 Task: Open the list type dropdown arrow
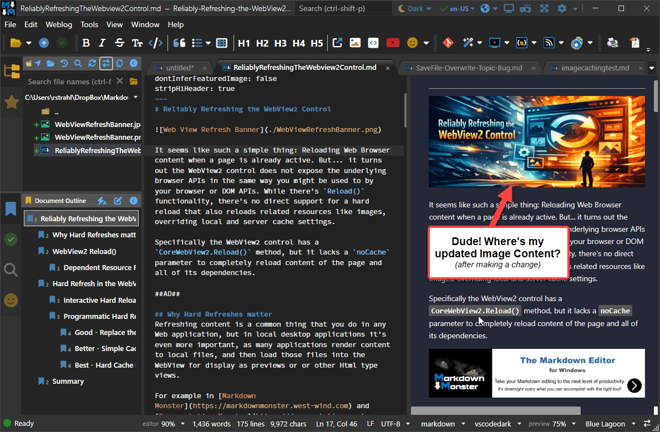[x=208, y=43]
